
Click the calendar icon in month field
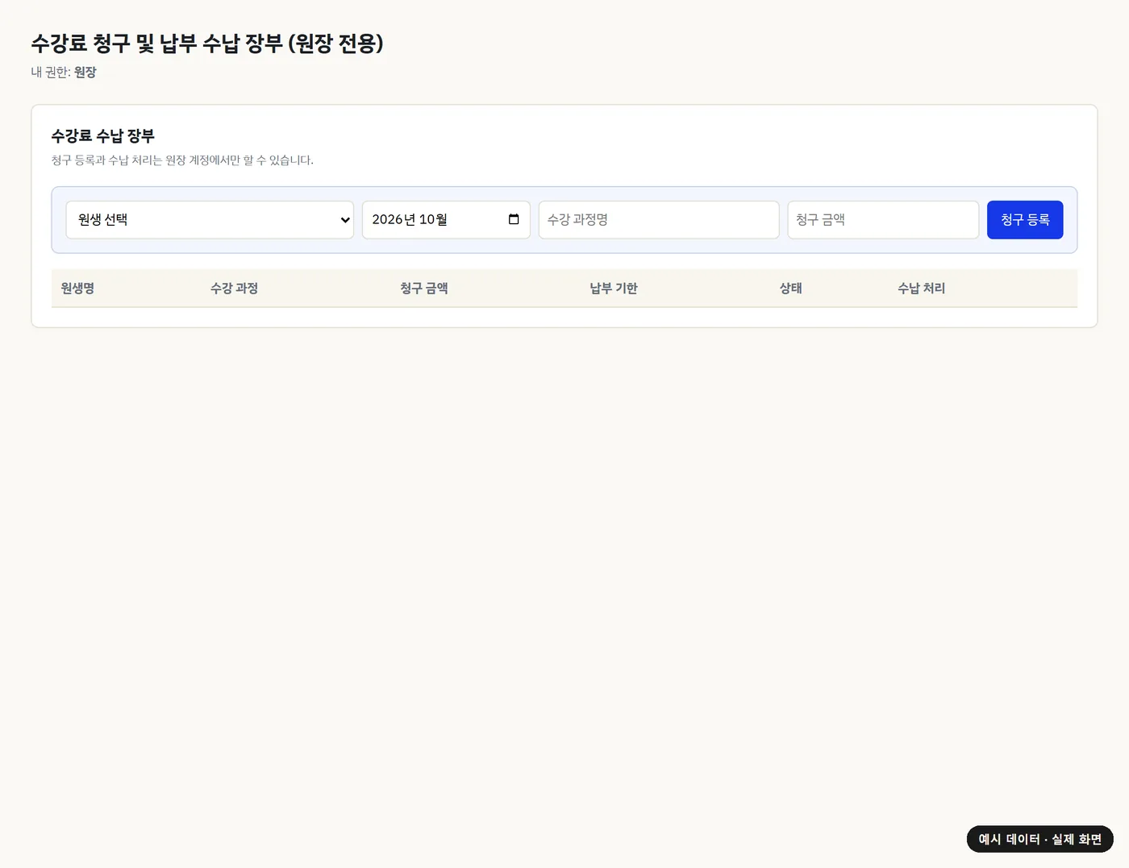(x=514, y=219)
